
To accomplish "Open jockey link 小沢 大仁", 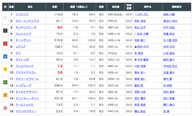I will pyautogui.click(x=143, y=14).
